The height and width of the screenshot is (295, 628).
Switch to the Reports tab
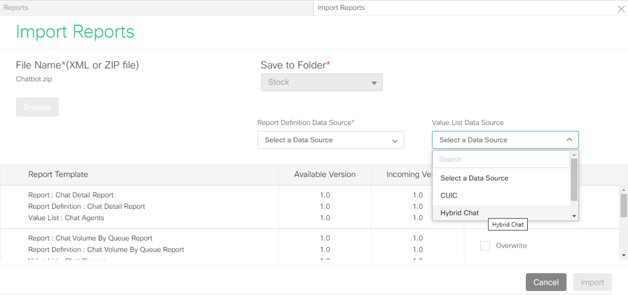(x=16, y=8)
